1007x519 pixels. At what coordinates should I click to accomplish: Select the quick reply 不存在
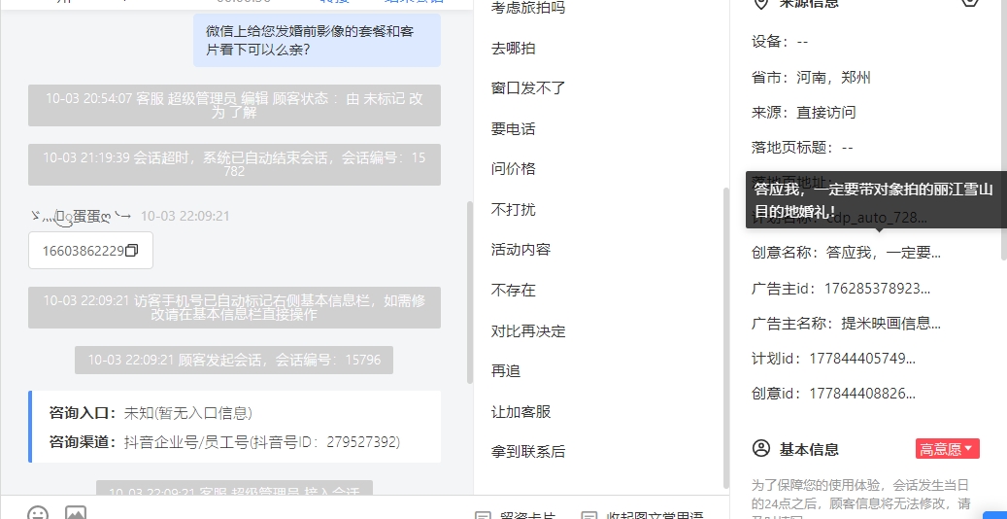click(x=513, y=290)
